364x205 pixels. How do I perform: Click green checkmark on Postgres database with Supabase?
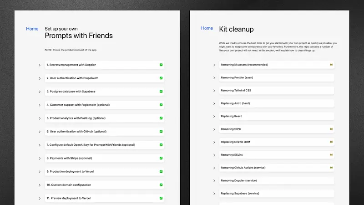pyautogui.click(x=161, y=91)
